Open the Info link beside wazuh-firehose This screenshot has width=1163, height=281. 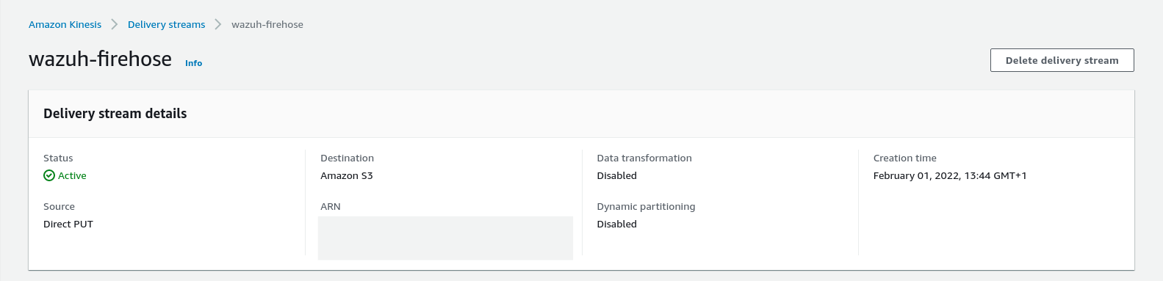click(193, 63)
